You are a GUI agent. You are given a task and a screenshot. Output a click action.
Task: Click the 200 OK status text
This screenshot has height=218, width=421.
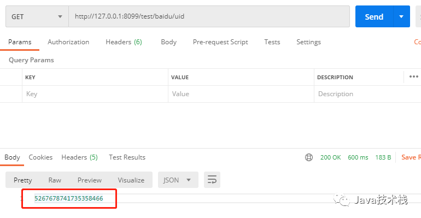click(330, 157)
